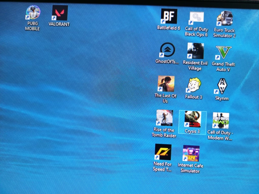Click the Battlefield 6 text label
This screenshot has width=259, height=194.
coord(168,28)
